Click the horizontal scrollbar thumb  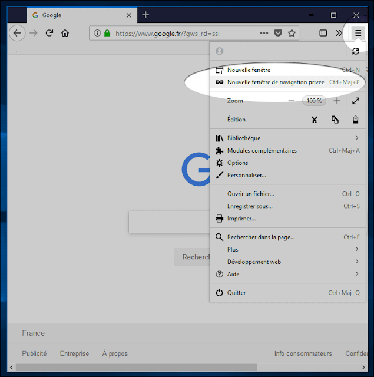tap(136, 368)
